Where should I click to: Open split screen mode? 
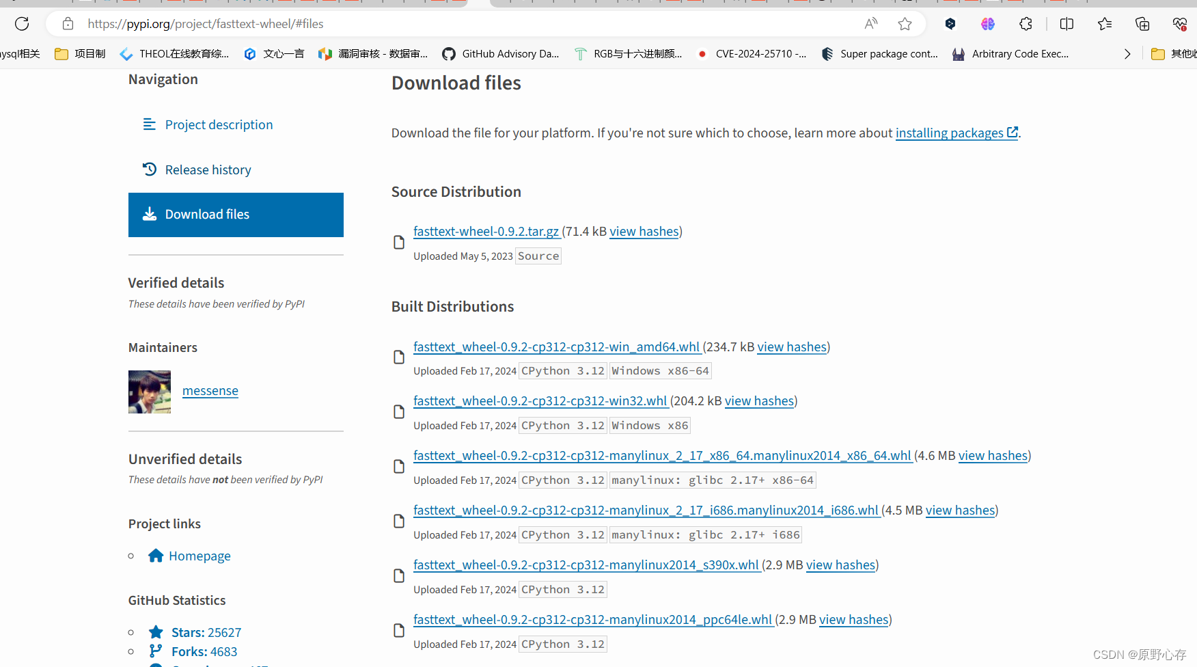click(1067, 23)
